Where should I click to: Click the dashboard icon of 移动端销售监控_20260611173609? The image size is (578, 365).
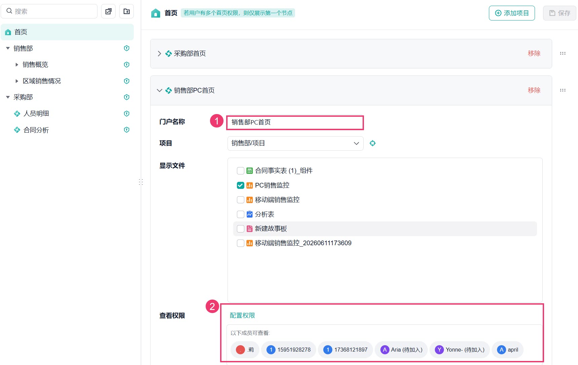pyautogui.click(x=249, y=243)
